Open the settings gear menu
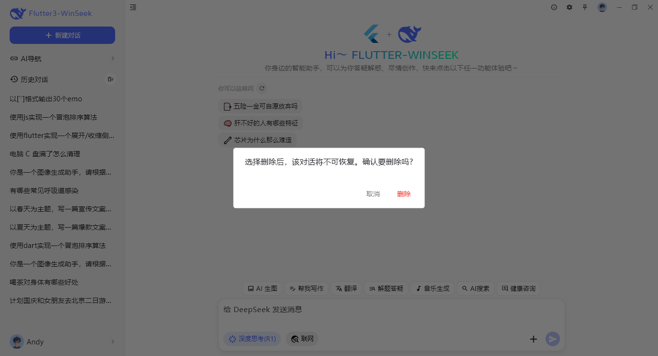Screen dimensions: 658x356 (569, 7)
